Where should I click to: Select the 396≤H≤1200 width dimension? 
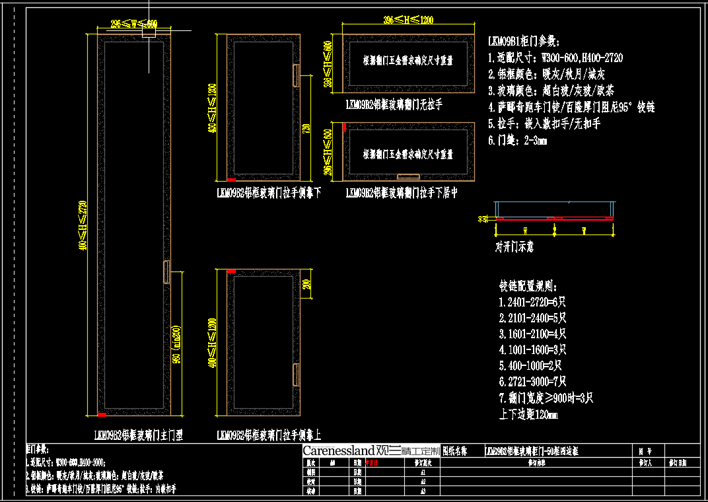click(408, 20)
